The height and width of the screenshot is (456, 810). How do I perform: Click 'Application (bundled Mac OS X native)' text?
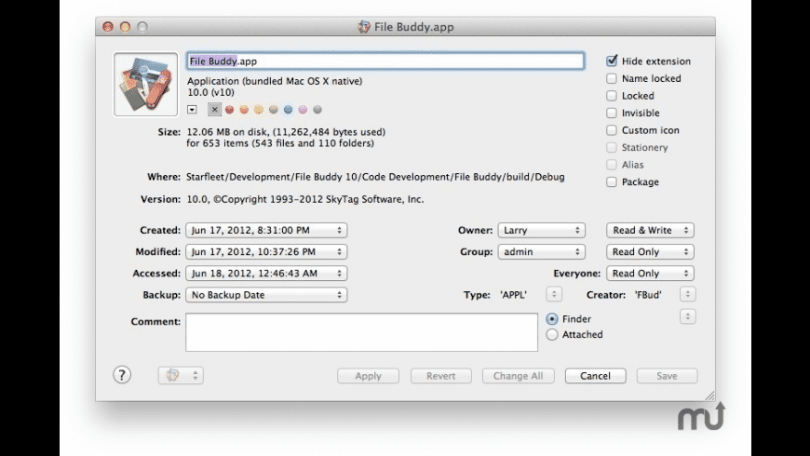[x=275, y=81]
